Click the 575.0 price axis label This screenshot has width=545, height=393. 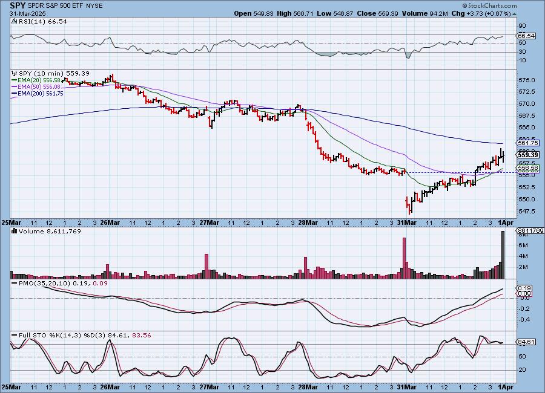(526, 80)
